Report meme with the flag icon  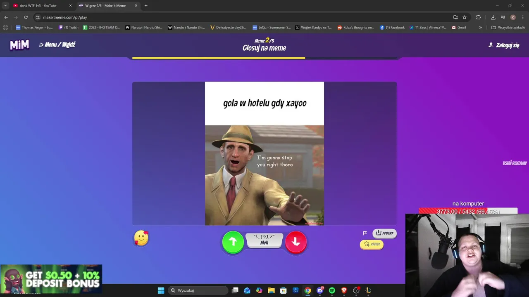click(365, 233)
